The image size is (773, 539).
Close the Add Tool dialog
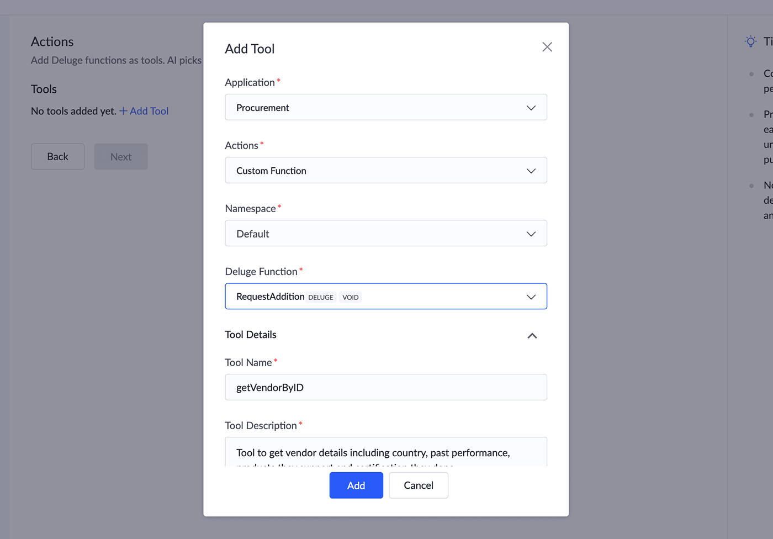547,47
